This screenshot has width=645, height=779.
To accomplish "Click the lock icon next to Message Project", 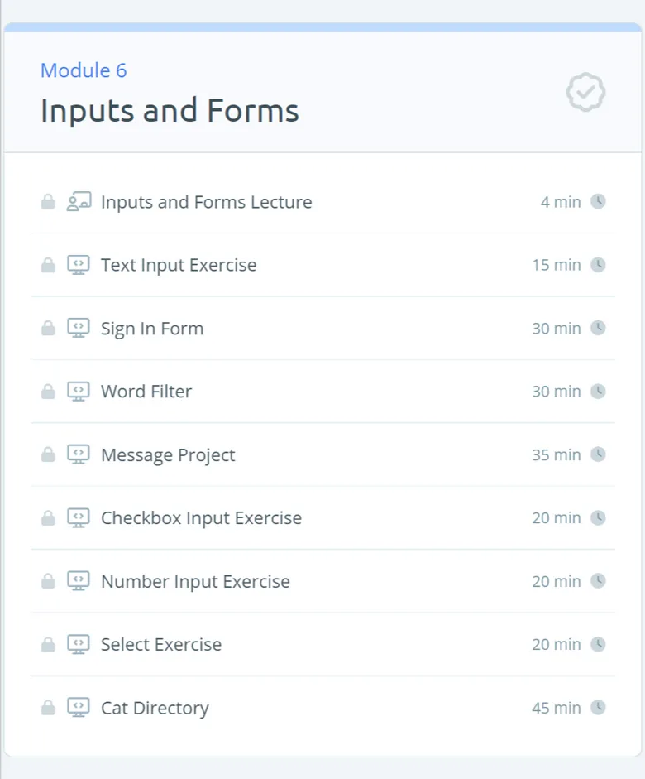I will tap(48, 454).
